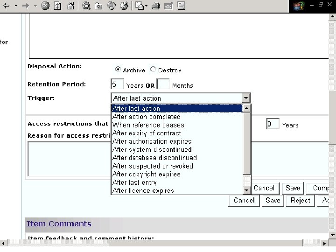Image resolution: width=336 pixels, height=252 pixels.
Task: Open the Favorites folder icon
Action: point(98,6)
